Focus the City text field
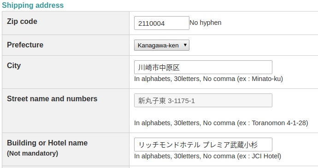The height and width of the screenshot is (168, 318). (203, 67)
